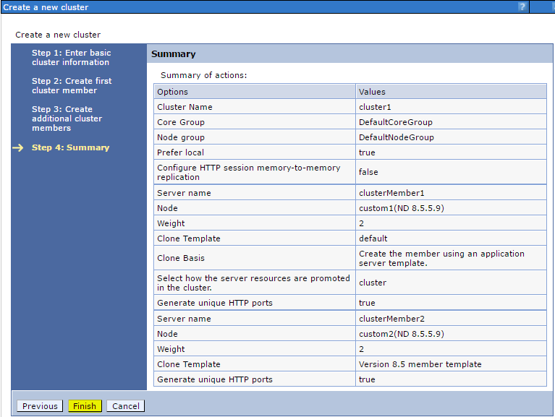Click the Cluster Name option cell
Image resolution: width=555 pixels, height=417 pixels.
(x=255, y=107)
